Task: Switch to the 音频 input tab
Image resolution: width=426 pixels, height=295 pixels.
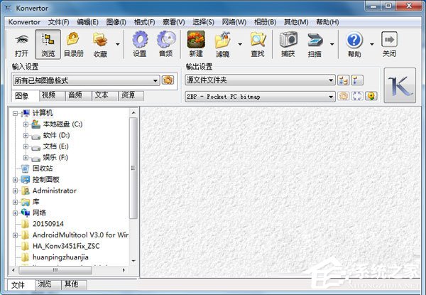Action: [x=78, y=95]
